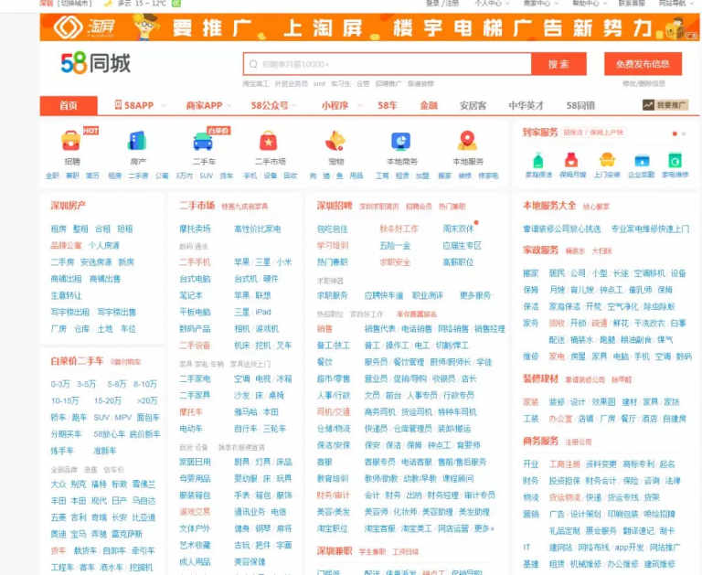The image size is (702, 575).
Task: Open the 宠物 dog icon
Action: click(335, 141)
